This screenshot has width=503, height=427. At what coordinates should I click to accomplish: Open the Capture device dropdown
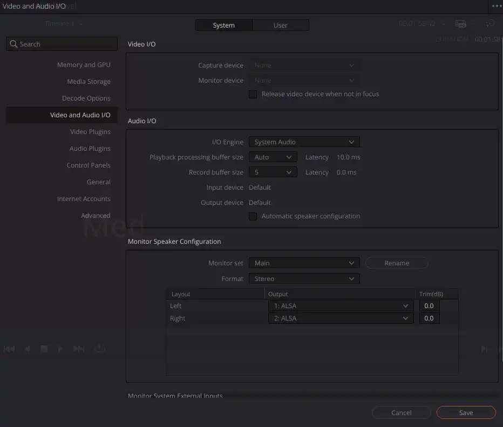[x=304, y=65]
